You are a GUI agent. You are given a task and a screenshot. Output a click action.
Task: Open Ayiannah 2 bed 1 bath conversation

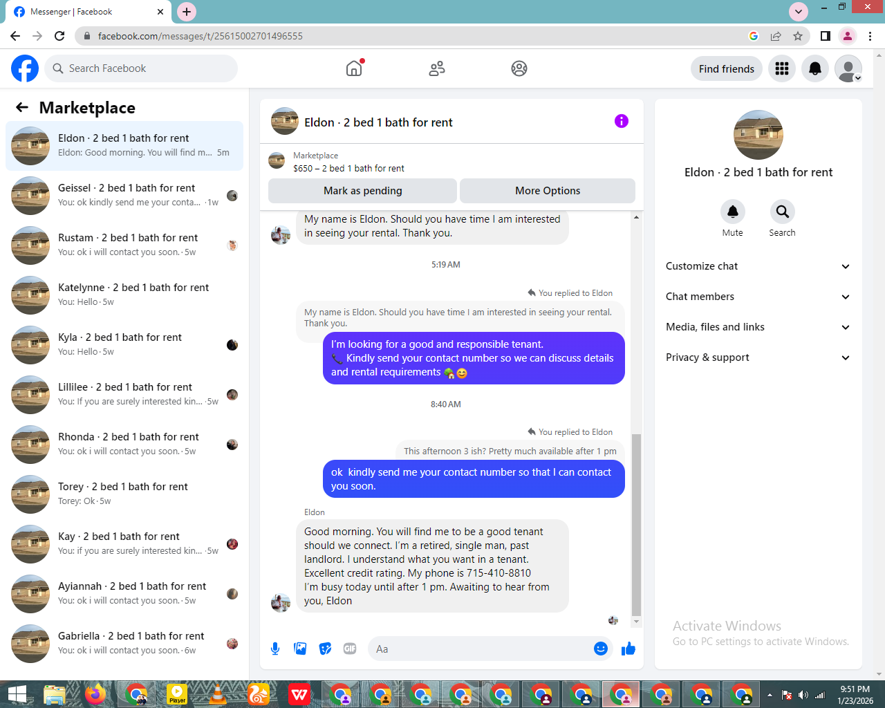point(124,594)
